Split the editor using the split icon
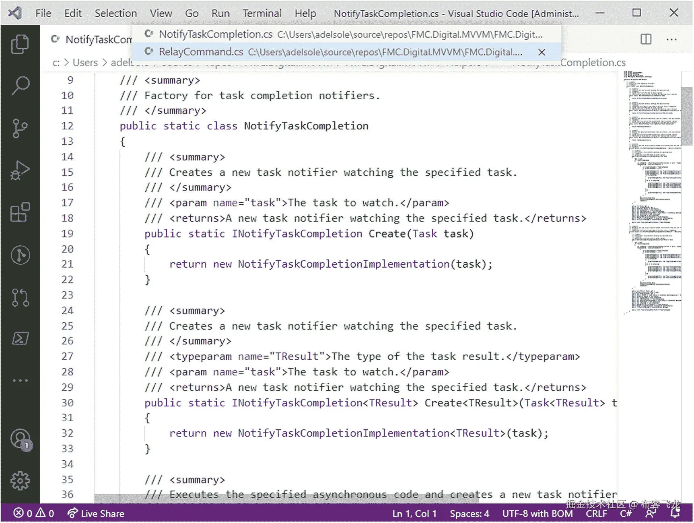Screen dimensions: 694x523 [x=645, y=39]
